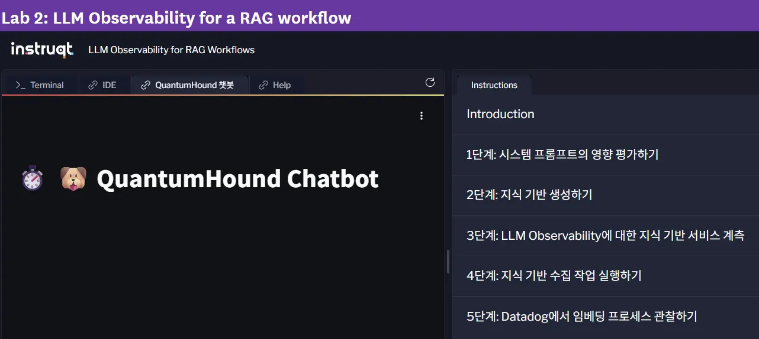This screenshot has width=759, height=339.
Task: Click the panel divider handle
Action: 448,261
